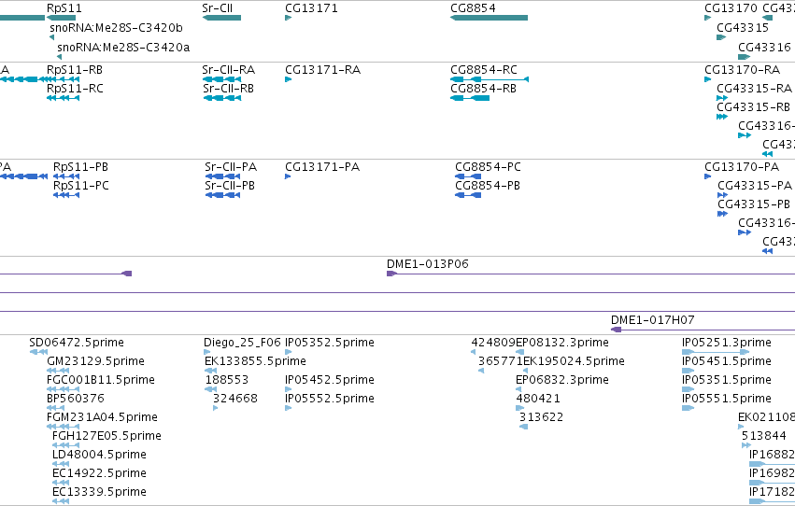Select EST SD06472.5prime

[77, 343]
